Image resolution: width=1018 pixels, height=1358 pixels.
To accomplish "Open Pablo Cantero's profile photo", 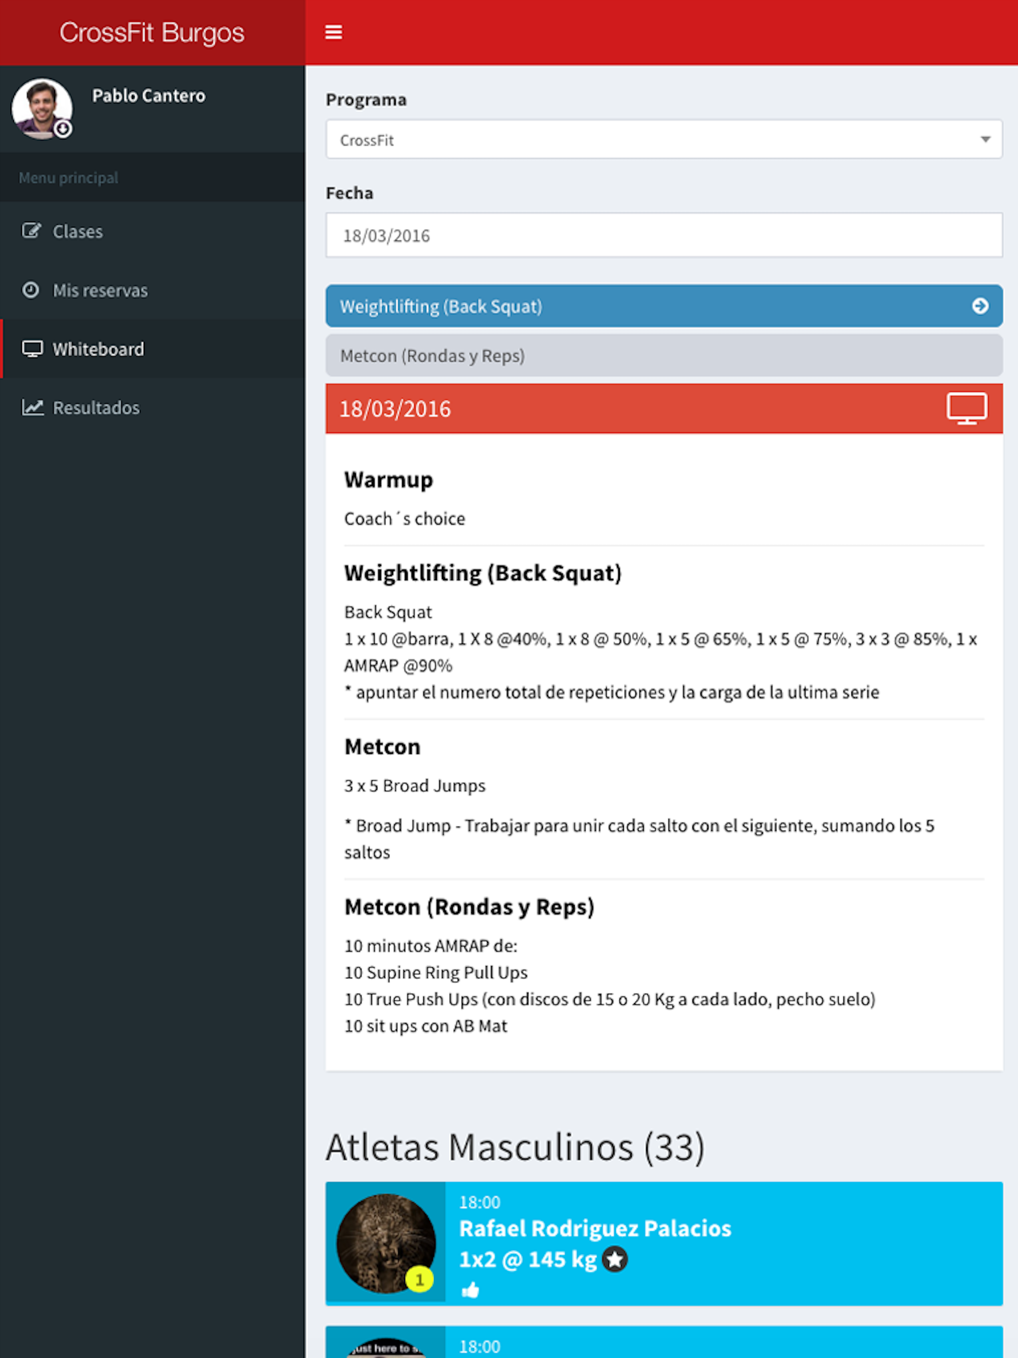I will pyautogui.click(x=42, y=108).
